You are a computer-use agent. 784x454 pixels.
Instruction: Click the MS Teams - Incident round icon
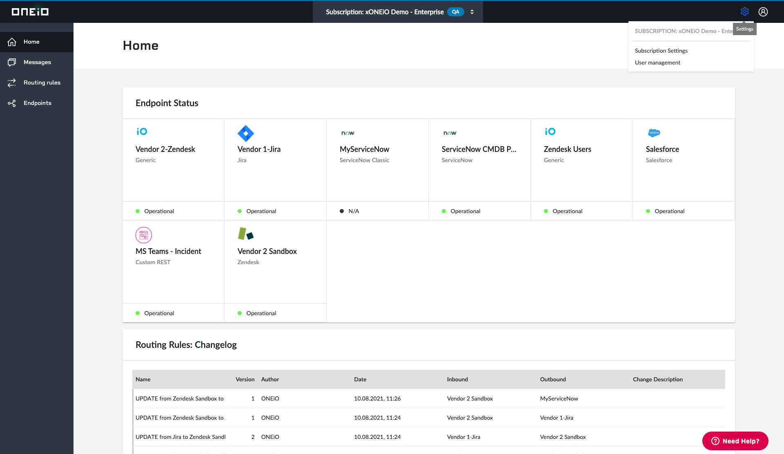(x=144, y=235)
